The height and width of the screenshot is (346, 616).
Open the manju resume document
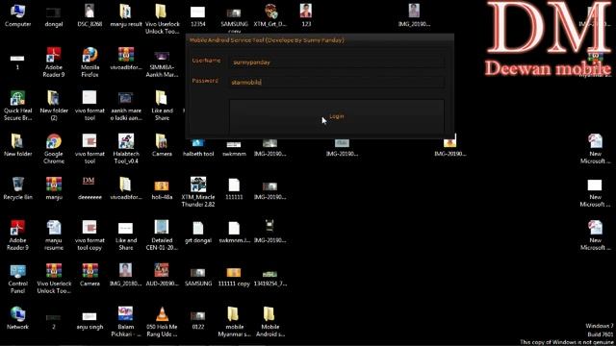pos(54,235)
